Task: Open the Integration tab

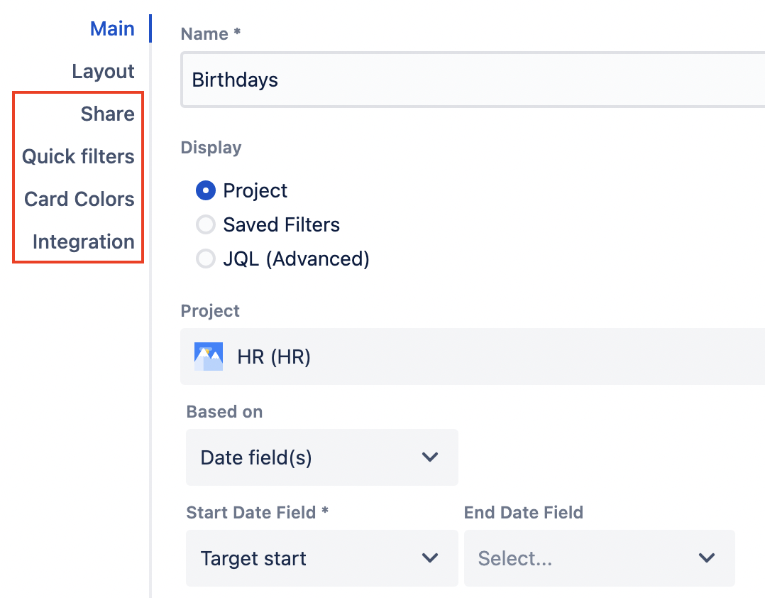Action: coord(83,242)
